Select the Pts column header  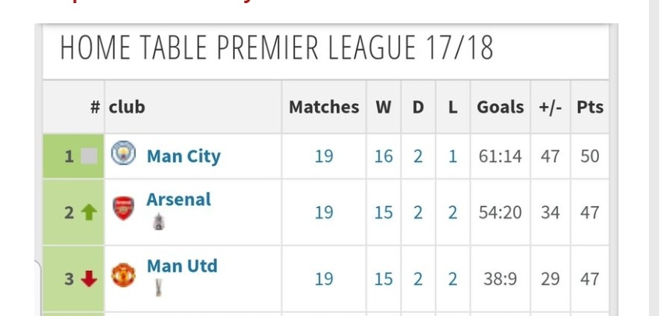pyautogui.click(x=590, y=107)
